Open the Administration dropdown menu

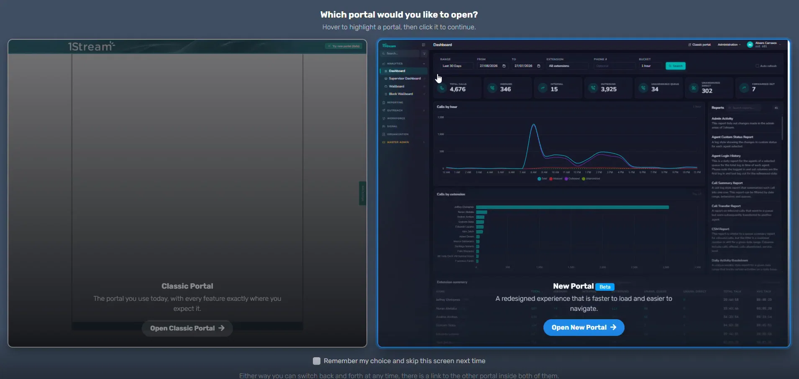pyautogui.click(x=729, y=45)
